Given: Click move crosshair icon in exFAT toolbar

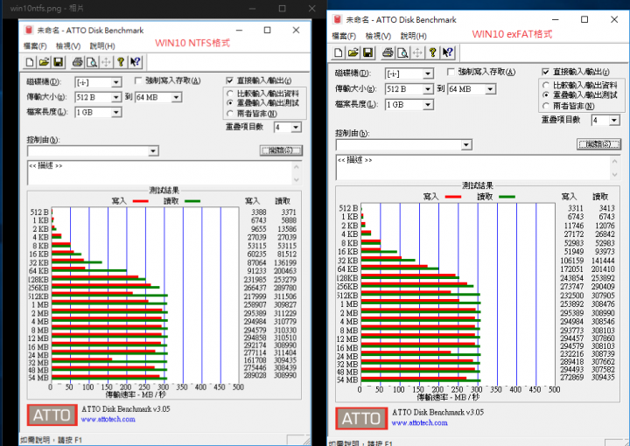Looking at the screenshot, I should click(x=417, y=52).
